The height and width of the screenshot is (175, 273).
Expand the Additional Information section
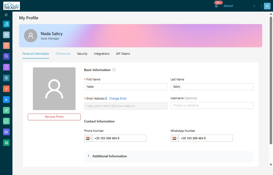(x=169, y=156)
